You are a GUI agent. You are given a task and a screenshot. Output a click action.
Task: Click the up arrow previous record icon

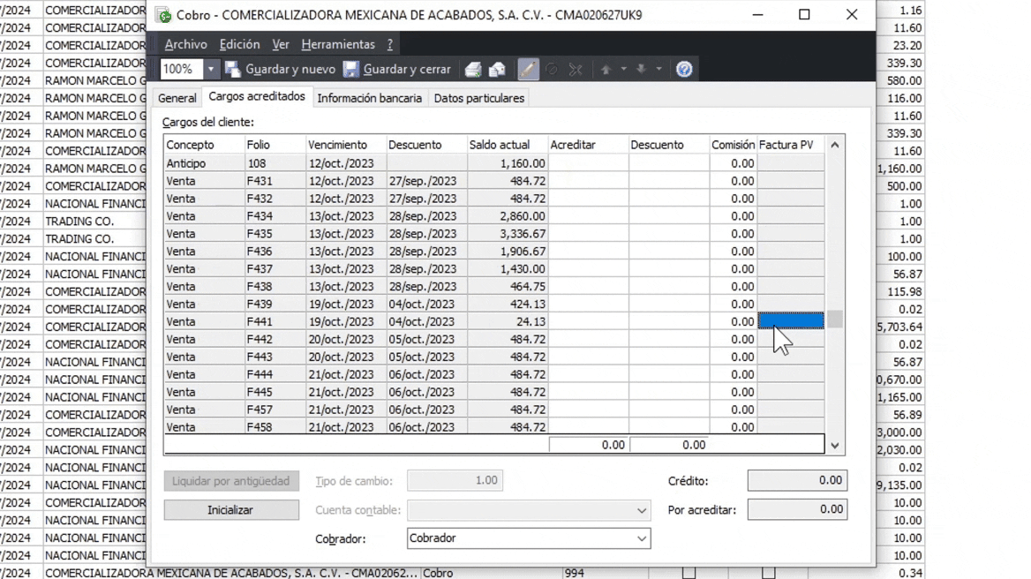(606, 69)
